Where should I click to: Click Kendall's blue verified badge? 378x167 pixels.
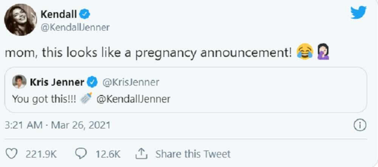(x=85, y=15)
